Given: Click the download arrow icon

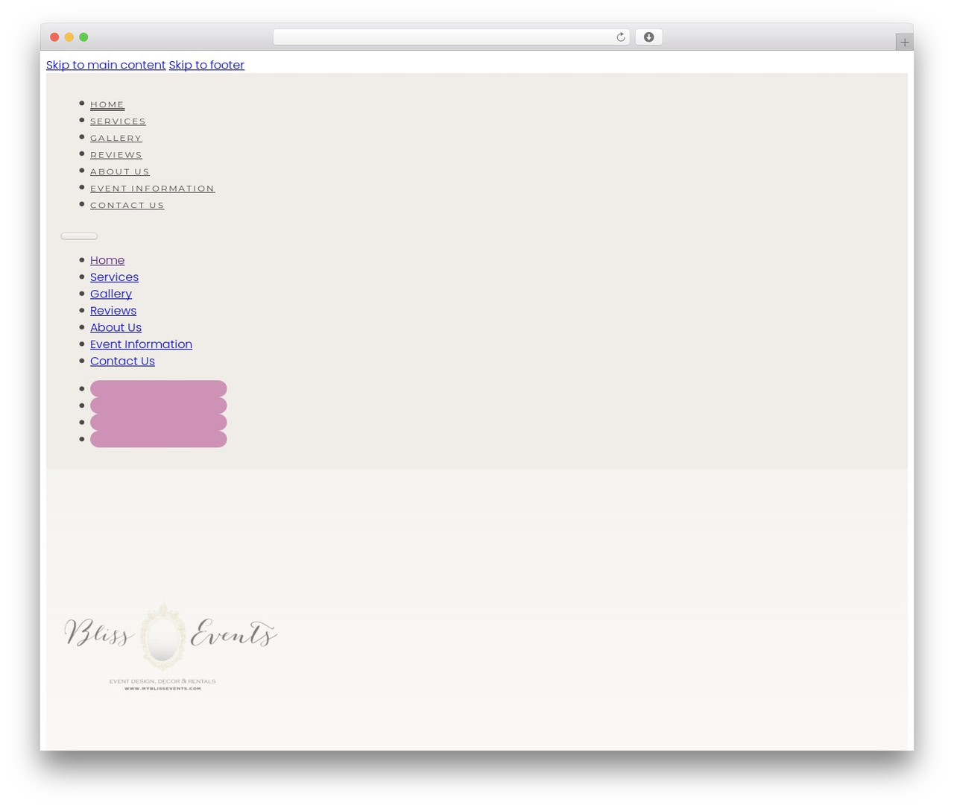Looking at the screenshot, I should (648, 37).
